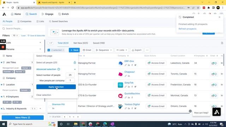Show Saved (199) tab
Viewport: 226px width, 127px height.
(x=99, y=43)
